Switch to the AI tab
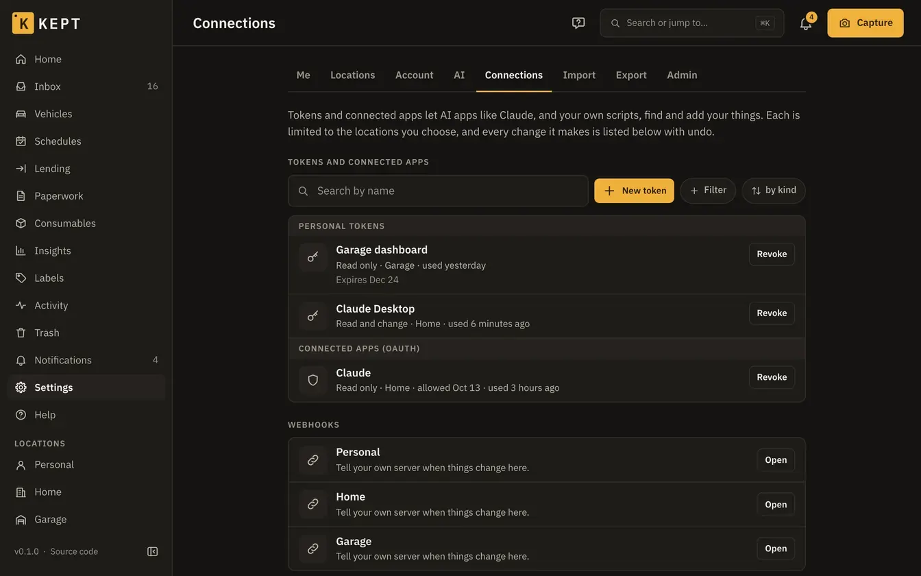921x576 pixels. pyautogui.click(x=459, y=75)
